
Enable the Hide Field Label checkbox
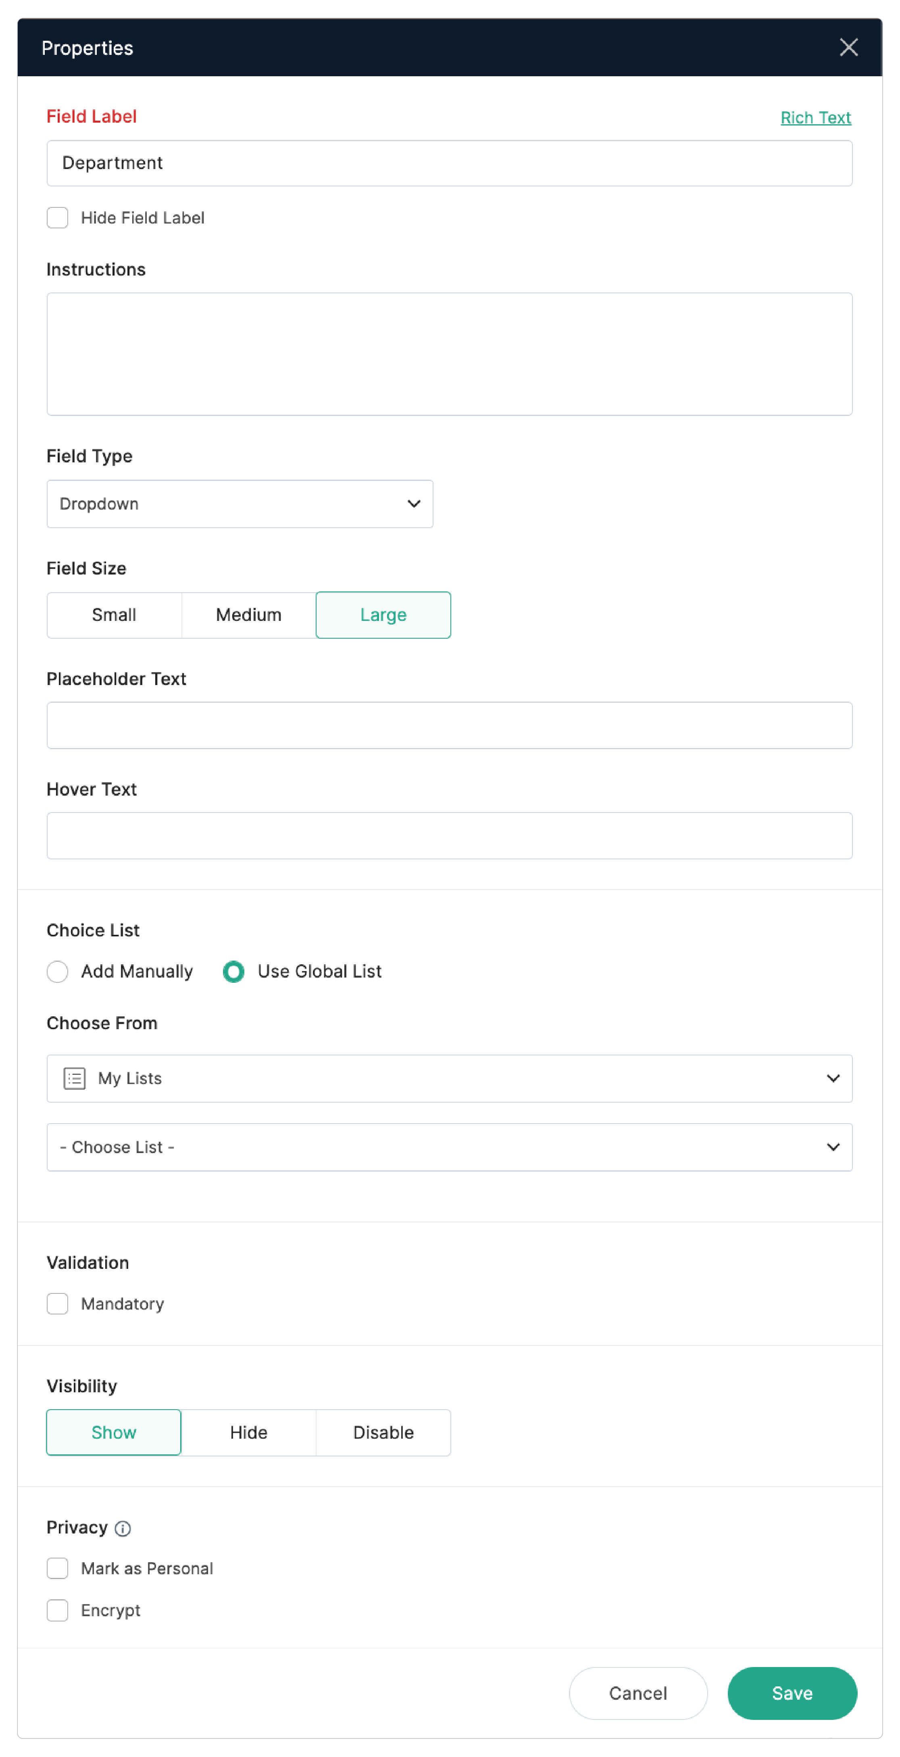click(x=57, y=217)
